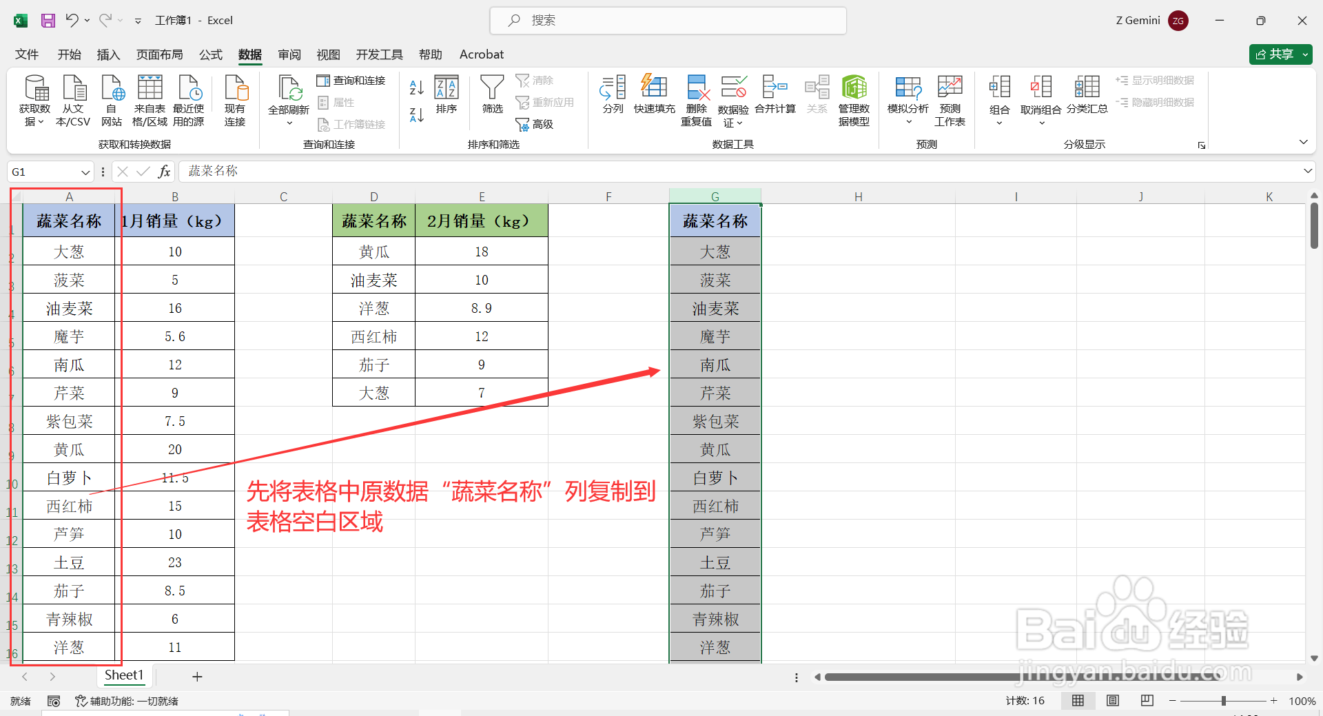The width and height of the screenshot is (1323, 716).
Task: Adjust the zoom slider
Action: click(x=1223, y=700)
